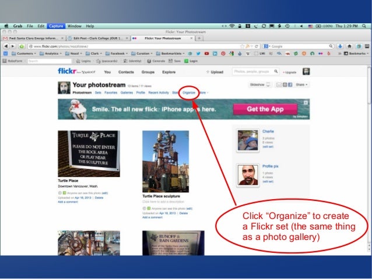Image resolution: width=372 pixels, height=279 pixels.
Task: Click the Upload button
Action: [215, 72]
